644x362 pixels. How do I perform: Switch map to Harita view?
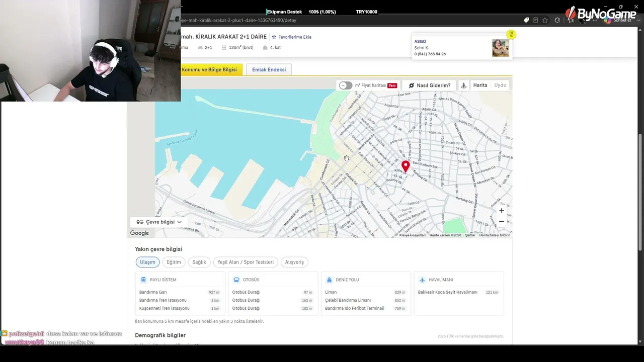[x=480, y=85]
